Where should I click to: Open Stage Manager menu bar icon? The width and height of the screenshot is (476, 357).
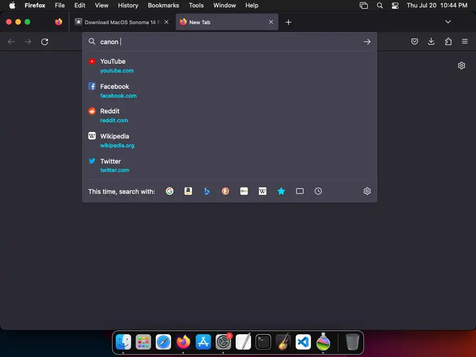click(x=364, y=5)
